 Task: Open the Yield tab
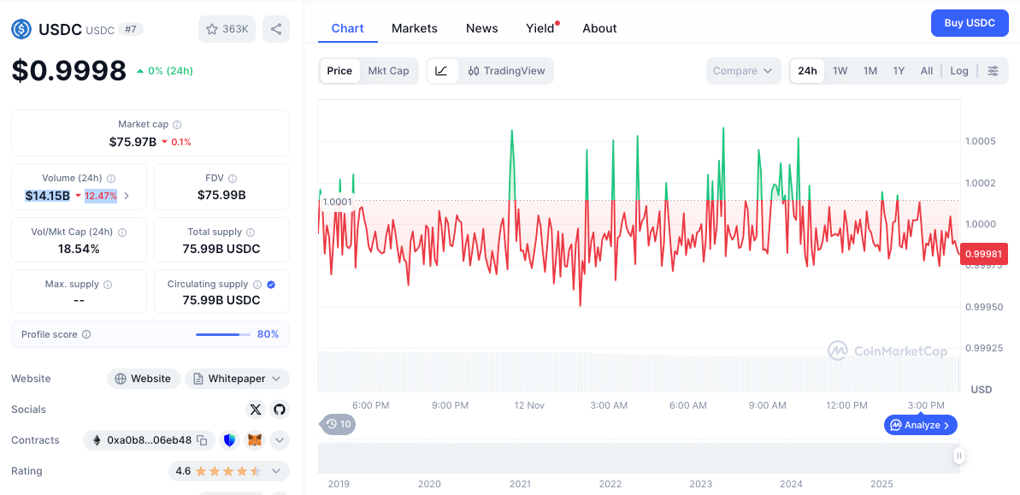tap(540, 28)
